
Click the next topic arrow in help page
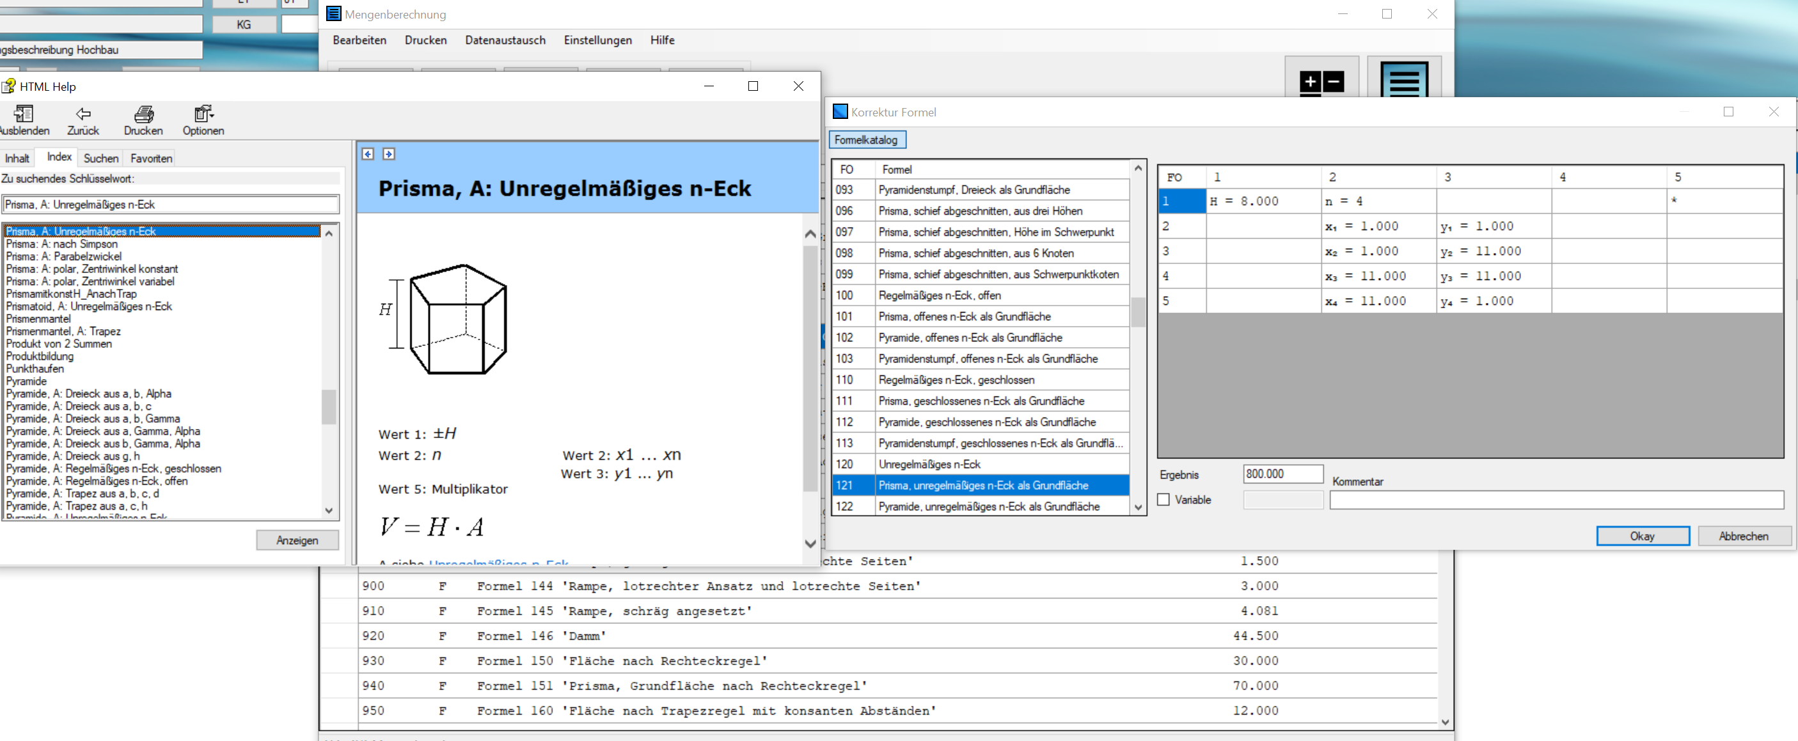(x=389, y=153)
